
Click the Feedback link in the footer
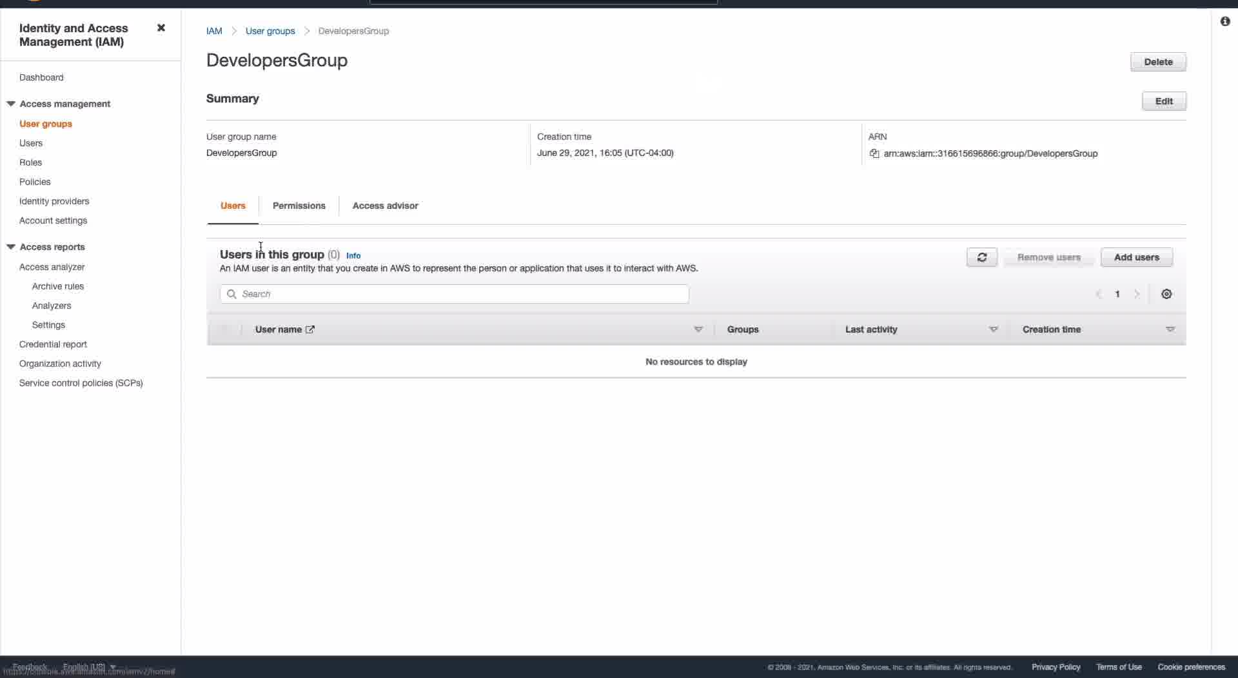30,666
